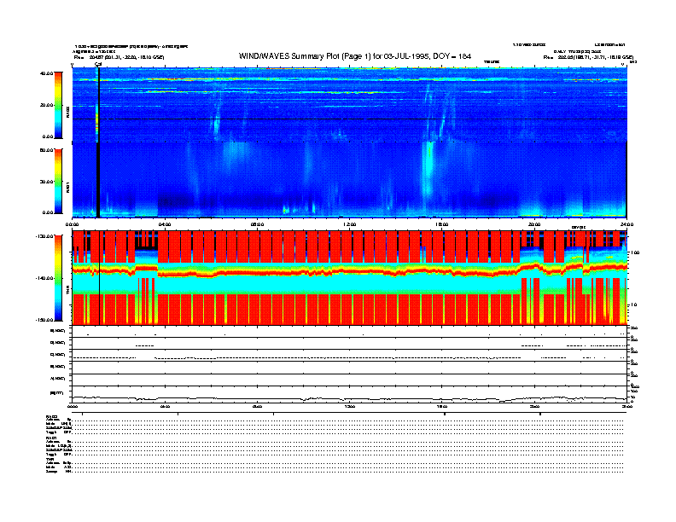Click the 12:00 tick below the RAD1 spectrogram
676x522 pixels.
pyautogui.click(x=350, y=224)
